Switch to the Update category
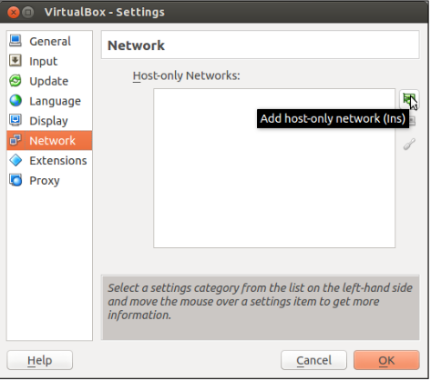 49,81
